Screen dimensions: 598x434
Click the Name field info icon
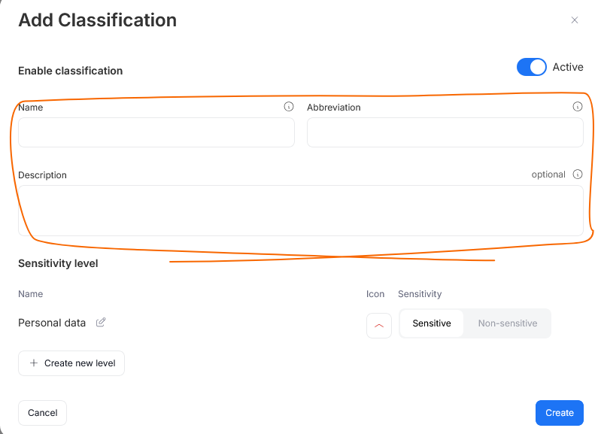pos(289,107)
